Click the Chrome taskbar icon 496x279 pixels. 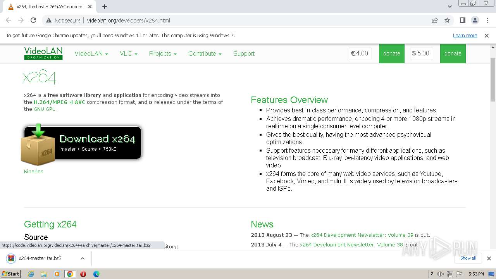70,274
